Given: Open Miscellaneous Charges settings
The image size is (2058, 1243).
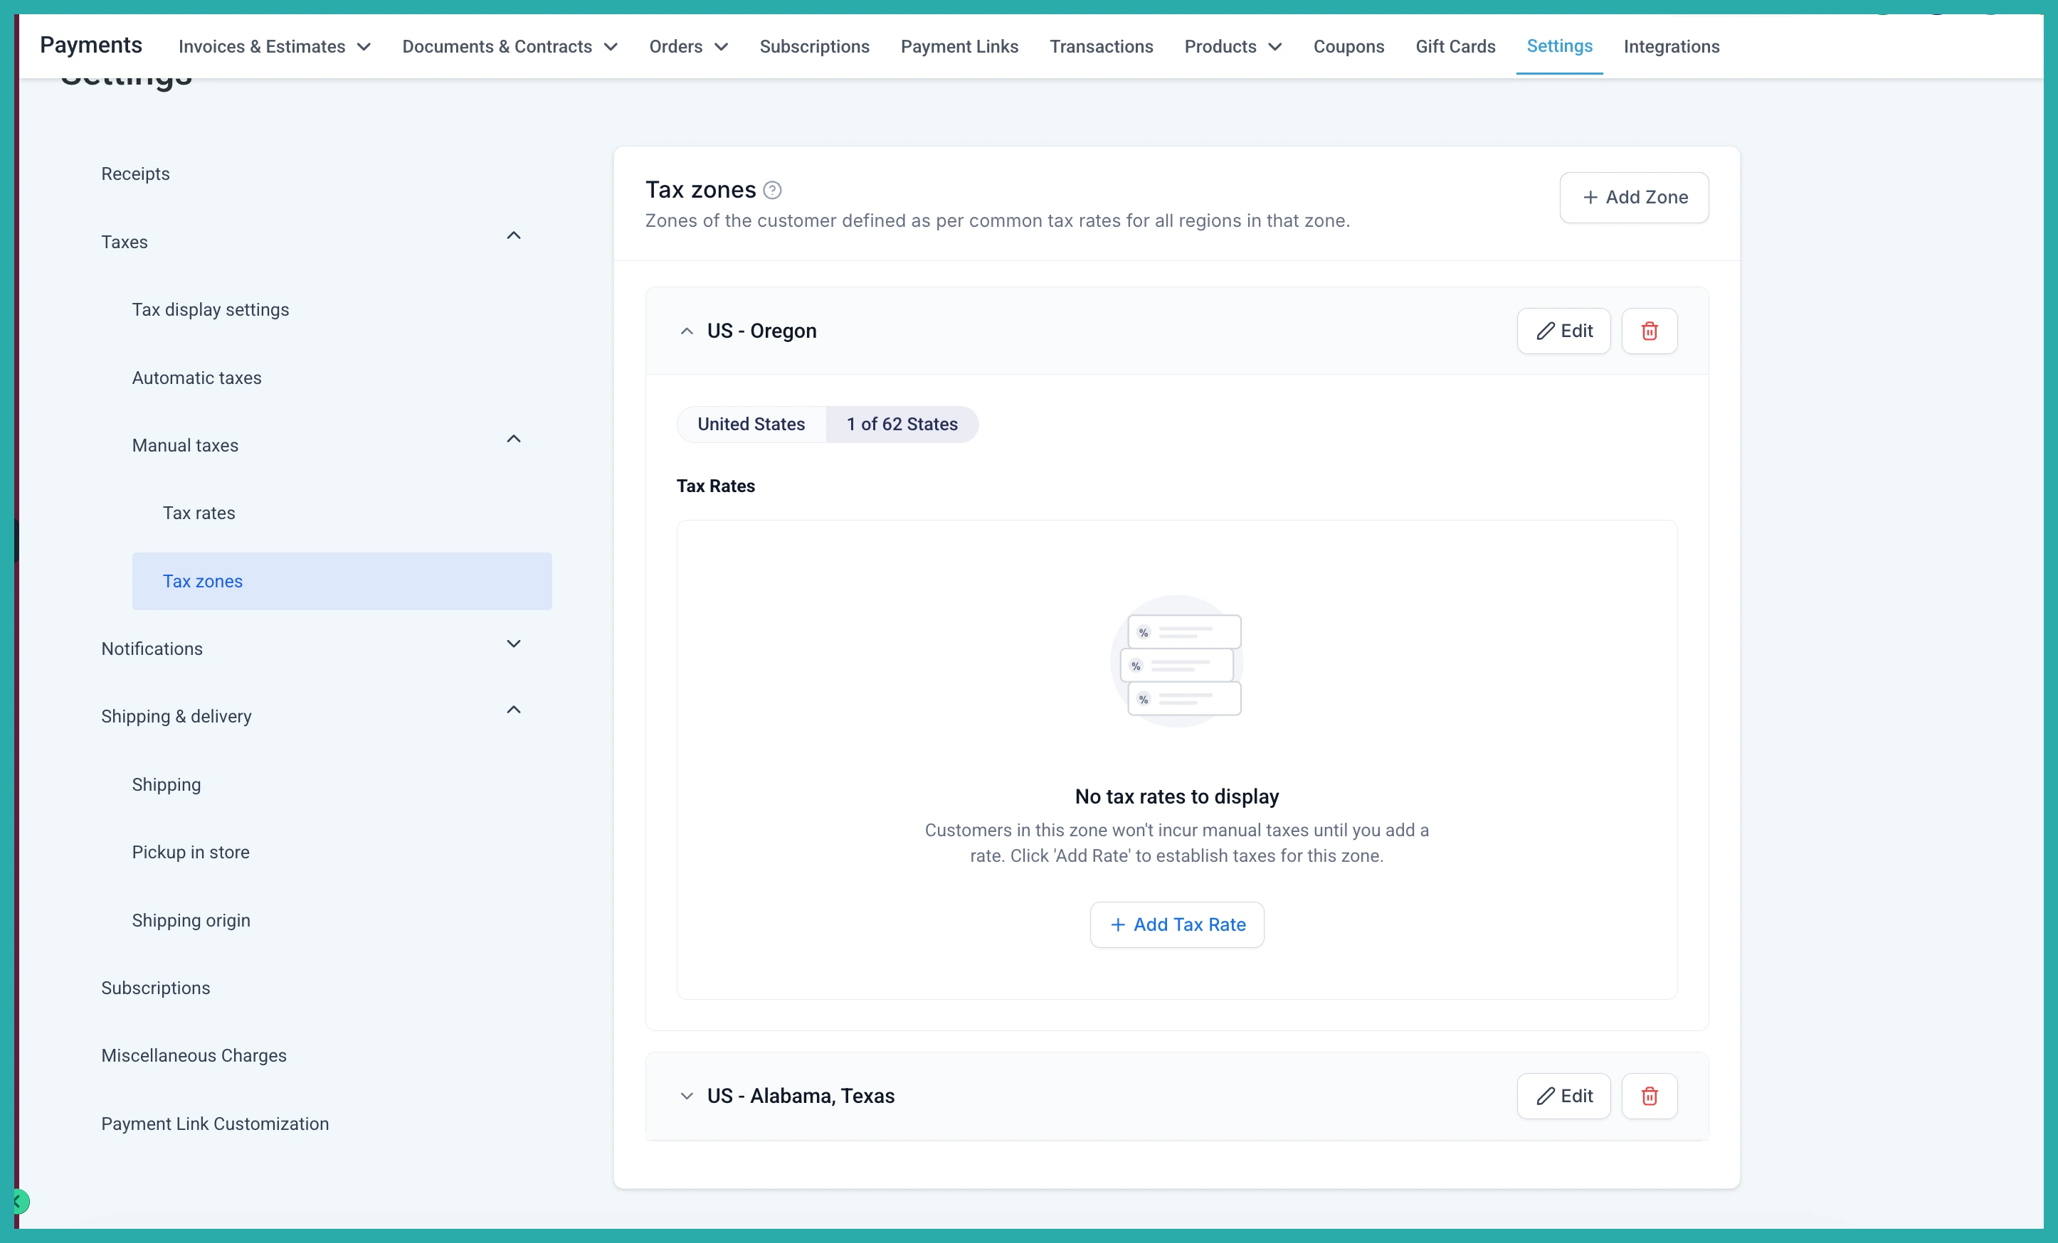Looking at the screenshot, I should (194, 1055).
